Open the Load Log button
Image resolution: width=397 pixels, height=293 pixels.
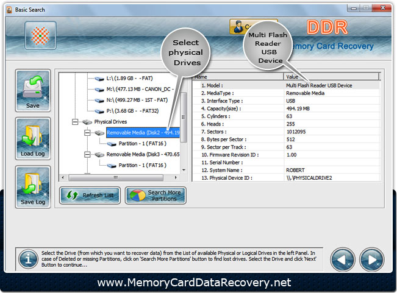point(33,138)
